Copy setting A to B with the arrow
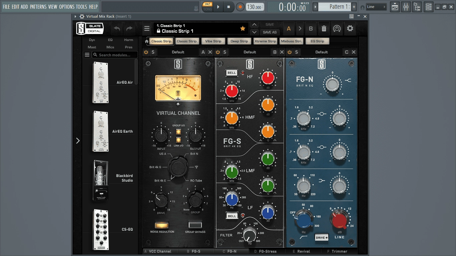The image size is (456, 256). click(300, 29)
